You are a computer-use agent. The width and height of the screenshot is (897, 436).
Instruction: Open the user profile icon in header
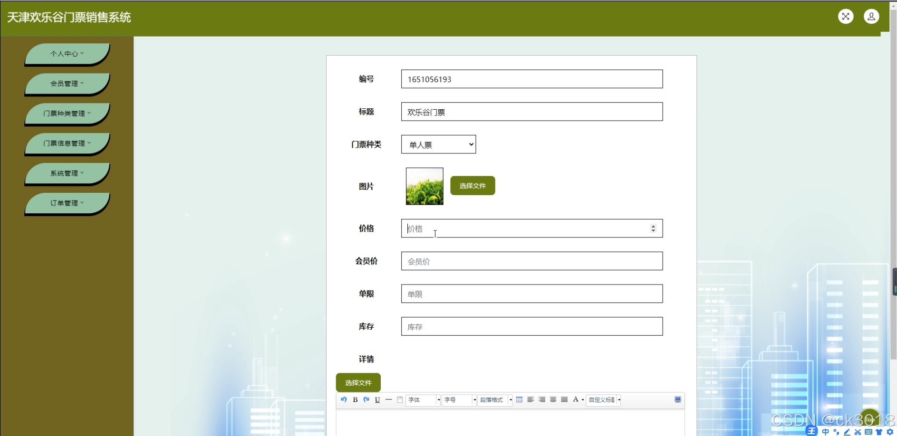click(x=871, y=17)
